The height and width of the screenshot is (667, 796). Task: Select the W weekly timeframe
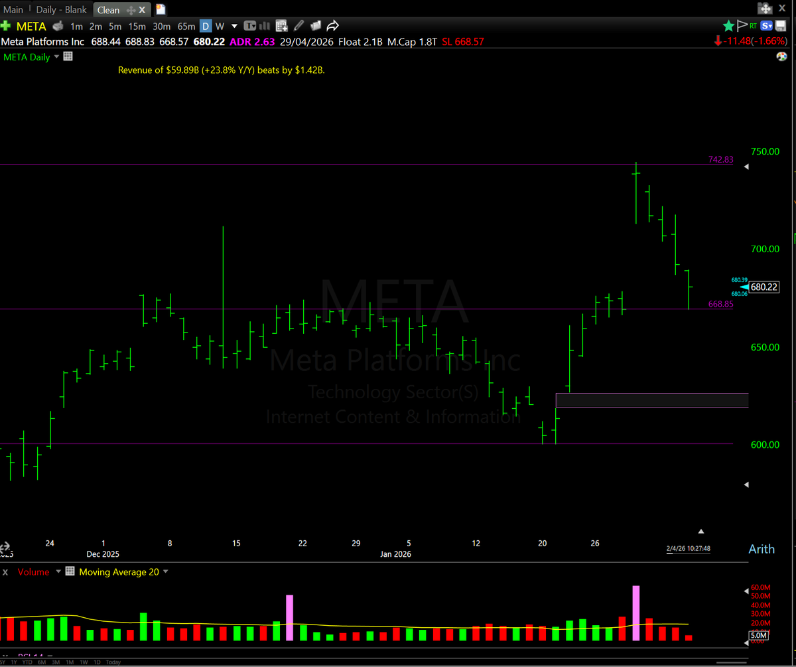click(220, 27)
